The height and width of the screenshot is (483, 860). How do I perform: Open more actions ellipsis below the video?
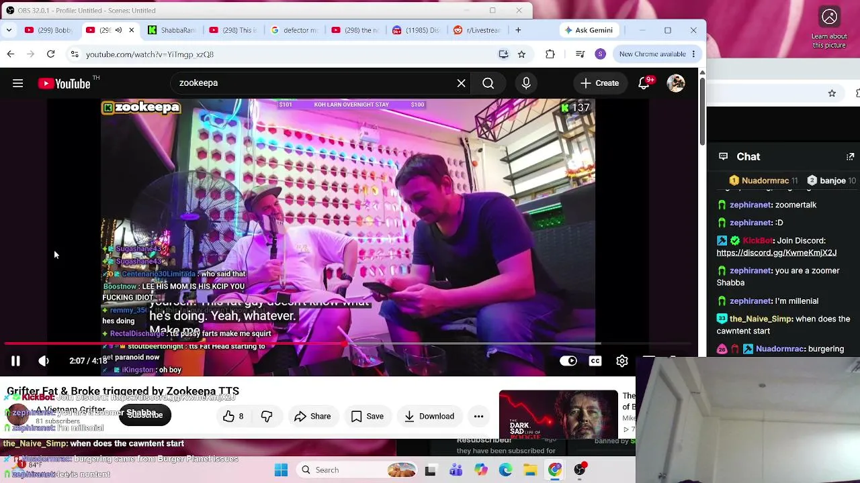tap(478, 417)
